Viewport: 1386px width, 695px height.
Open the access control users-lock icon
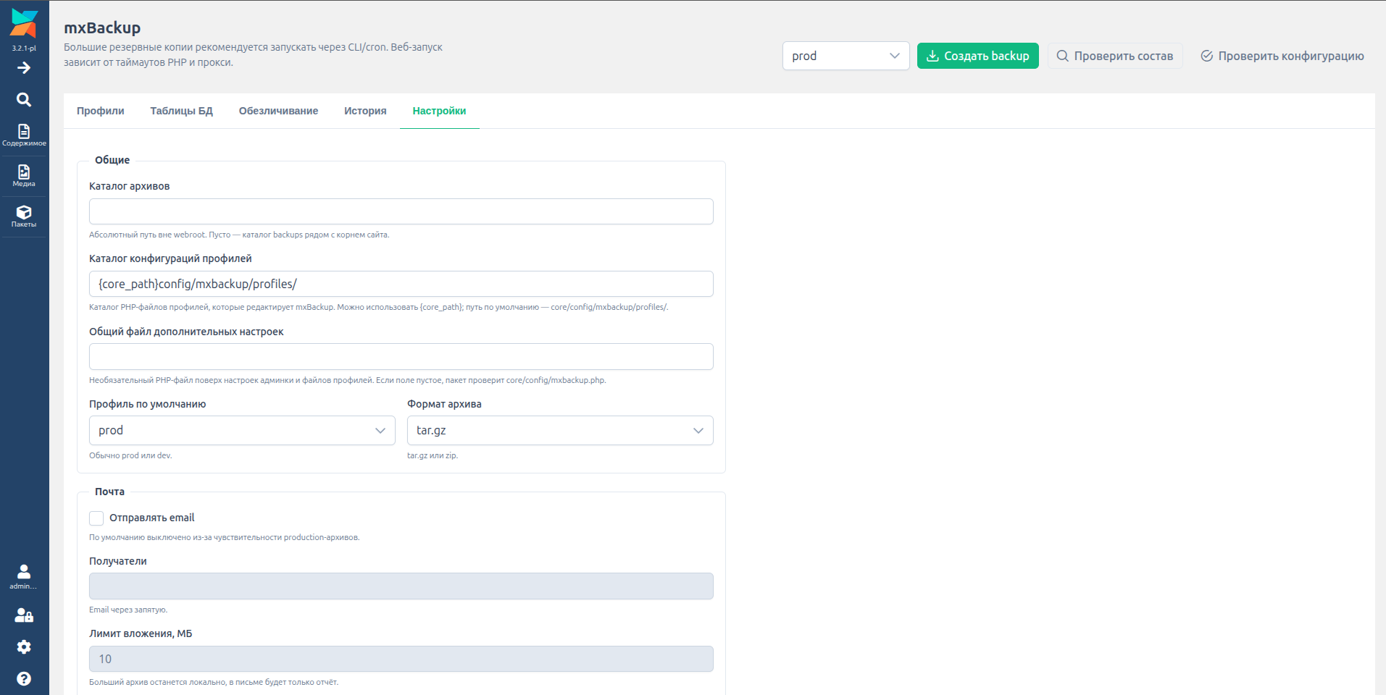coord(24,615)
